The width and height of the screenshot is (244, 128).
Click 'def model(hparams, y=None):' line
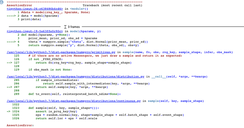46,35
